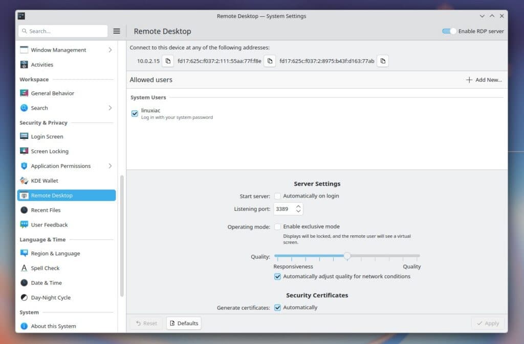The width and height of the screenshot is (524, 344).
Task: Click the KDE Wallet icon
Action: tap(24, 180)
